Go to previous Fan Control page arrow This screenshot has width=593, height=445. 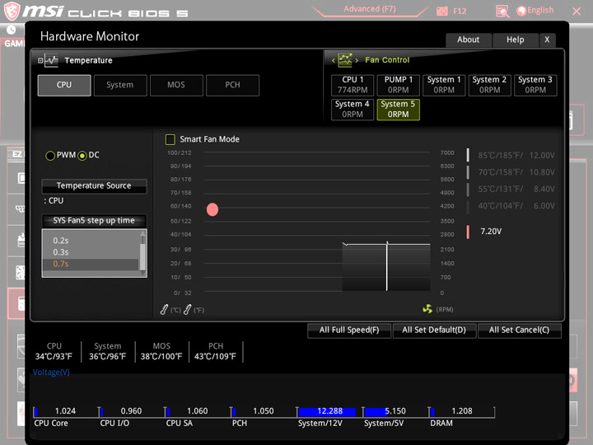click(x=334, y=60)
